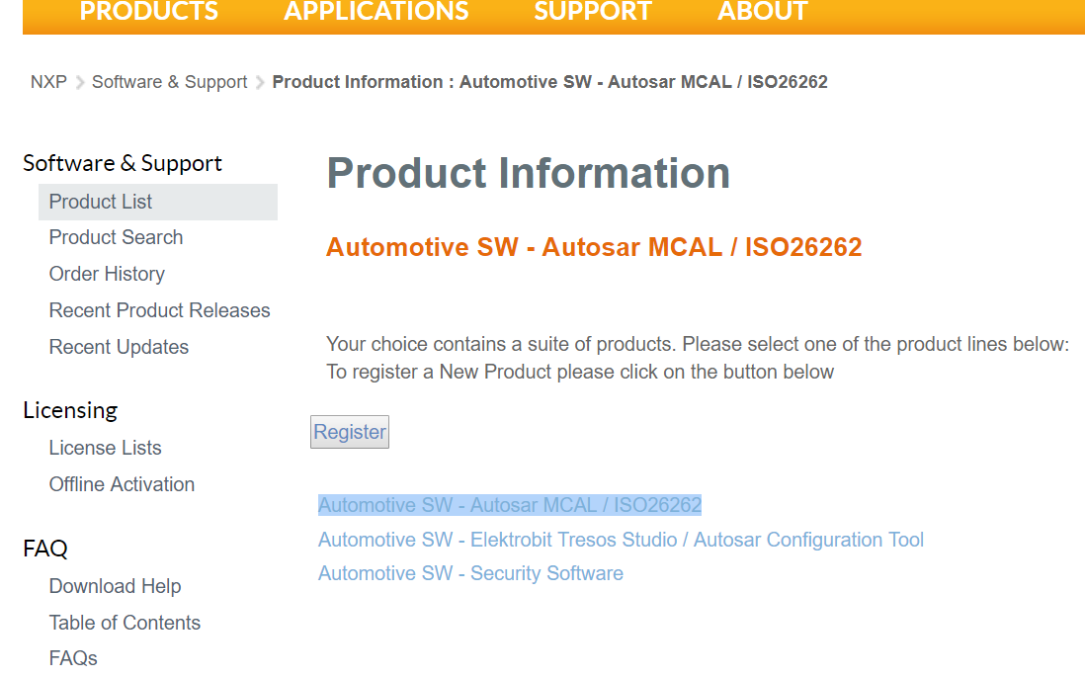Click the FAQ sidebar heading
Image resolution: width=1085 pixels, height=678 pixels.
point(45,549)
